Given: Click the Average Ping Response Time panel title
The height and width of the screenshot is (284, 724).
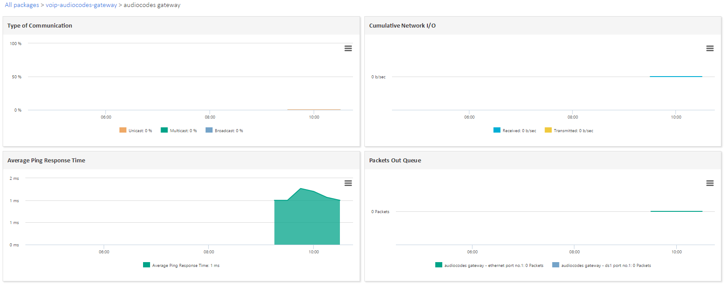Looking at the screenshot, I should click(46, 161).
